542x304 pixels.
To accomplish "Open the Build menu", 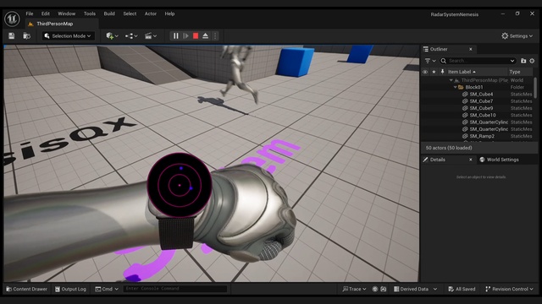I will point(109,14).
